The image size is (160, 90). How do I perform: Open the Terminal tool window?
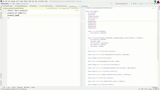click(x=27, y=87)
